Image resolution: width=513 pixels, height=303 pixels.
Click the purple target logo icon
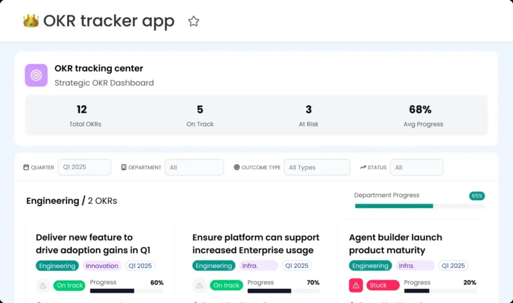(x=36, y=75)
